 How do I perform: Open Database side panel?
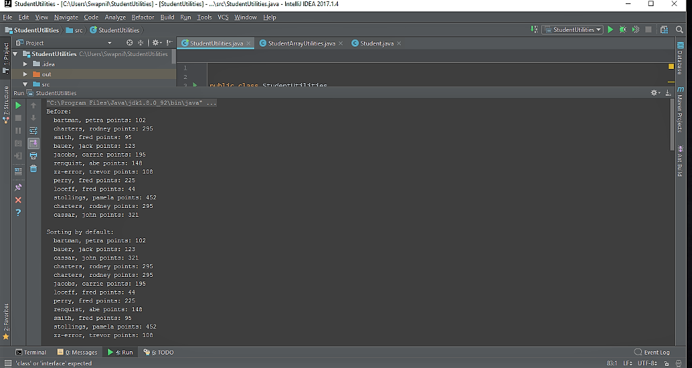(x=680, y=59)
